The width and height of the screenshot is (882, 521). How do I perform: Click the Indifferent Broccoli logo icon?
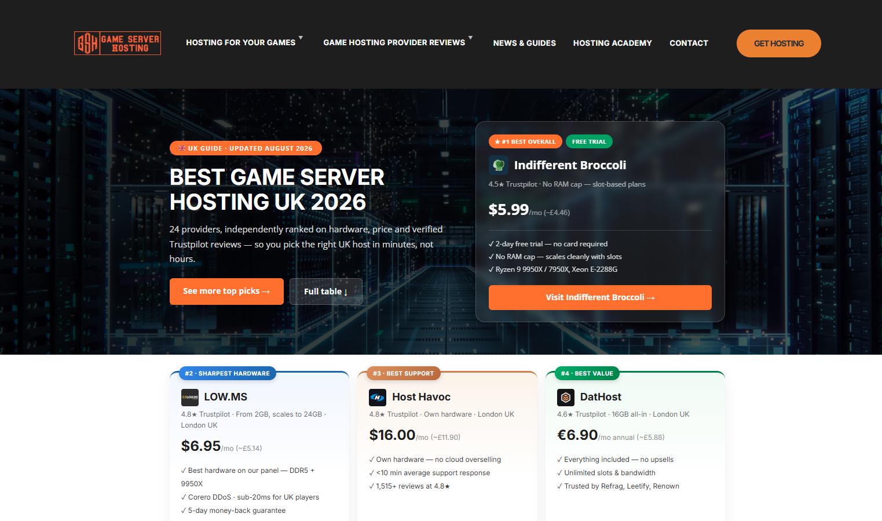click(x=499, y=165)
